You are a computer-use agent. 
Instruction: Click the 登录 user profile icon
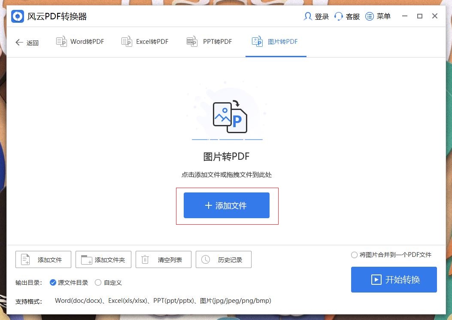308,16
